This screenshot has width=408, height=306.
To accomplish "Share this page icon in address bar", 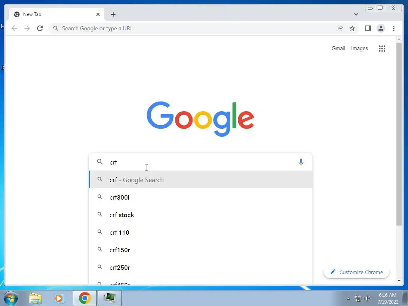I will pyautogui.click(x=339, y=28).
